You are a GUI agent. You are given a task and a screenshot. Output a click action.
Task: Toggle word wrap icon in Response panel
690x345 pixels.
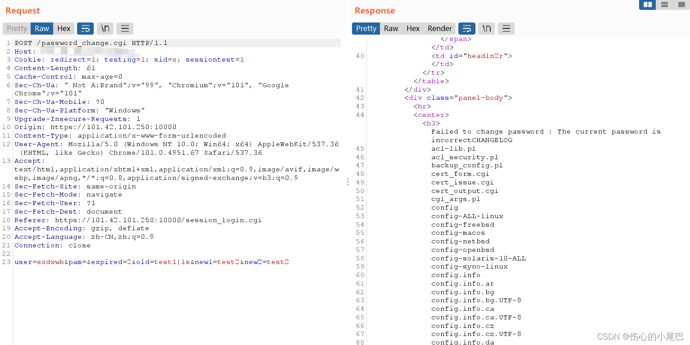tap(467, 28)
